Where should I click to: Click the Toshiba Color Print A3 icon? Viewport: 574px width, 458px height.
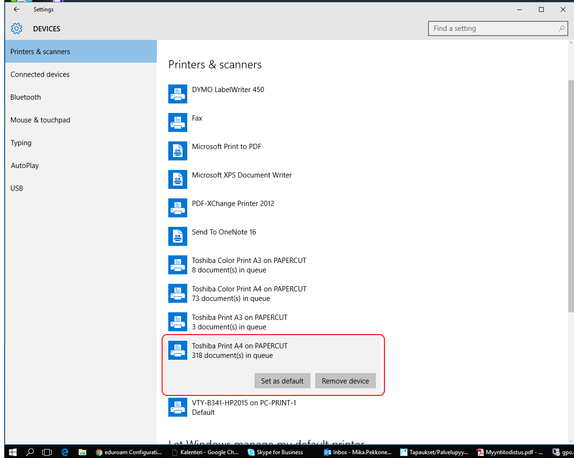click(x=178, y=265)
